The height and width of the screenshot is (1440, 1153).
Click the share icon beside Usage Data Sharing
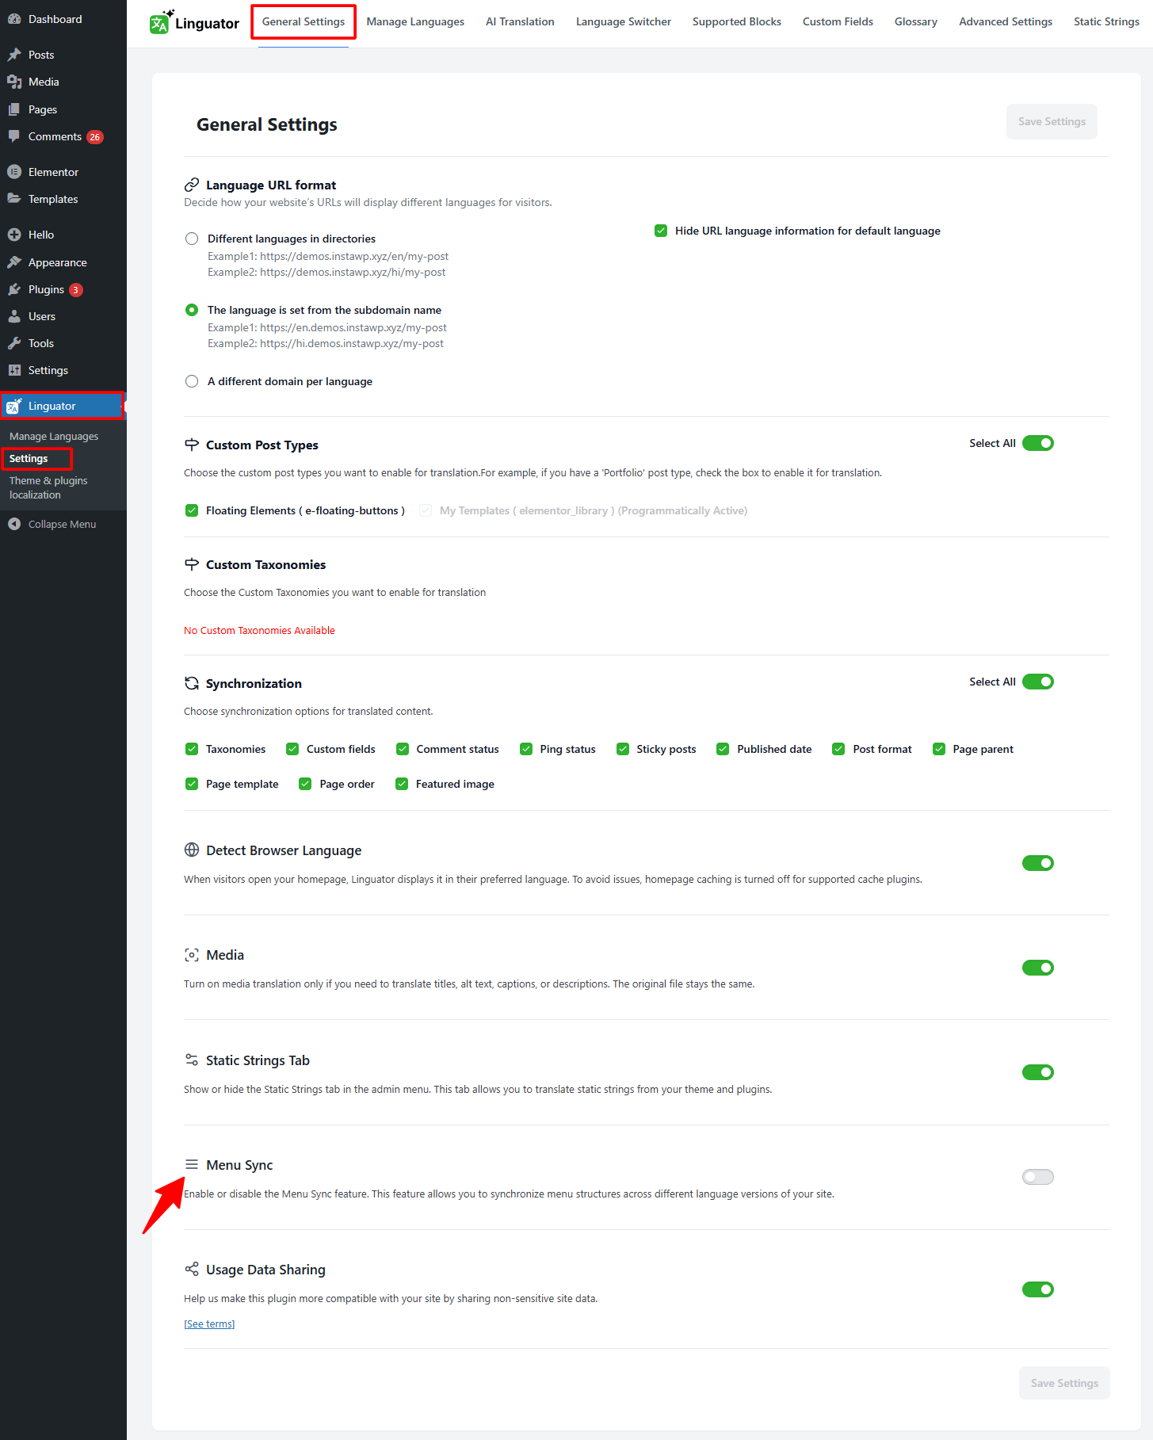192,1269
